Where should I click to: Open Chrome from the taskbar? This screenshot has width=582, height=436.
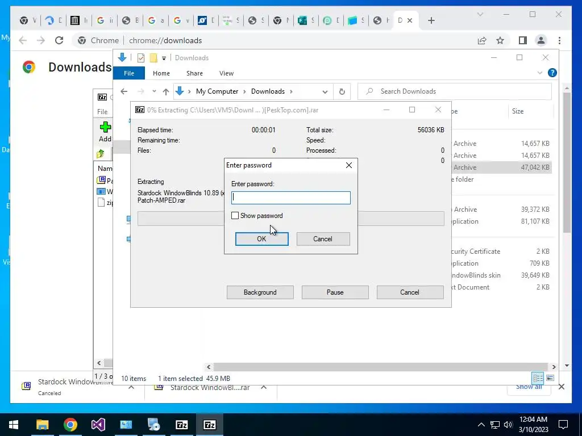click(70, 425)
